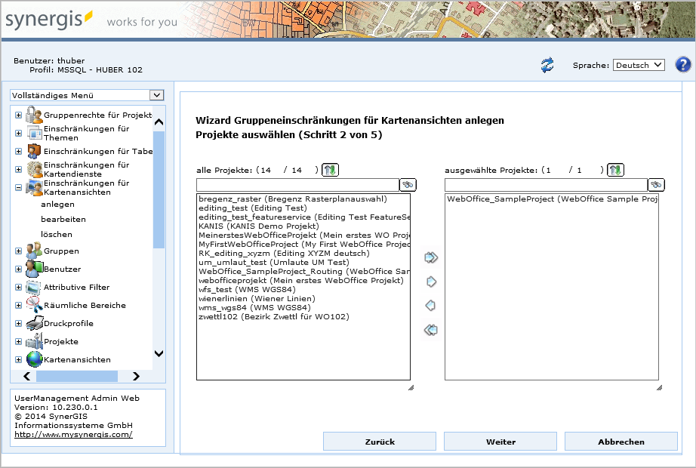Click sort icon beside ausgewählte Projekte count
This screenshot has height=468, width=696.
coord(616,170)
